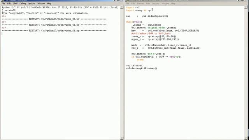Click scroll-down arrow of Python Shell scrollbar

coord(122,138)
